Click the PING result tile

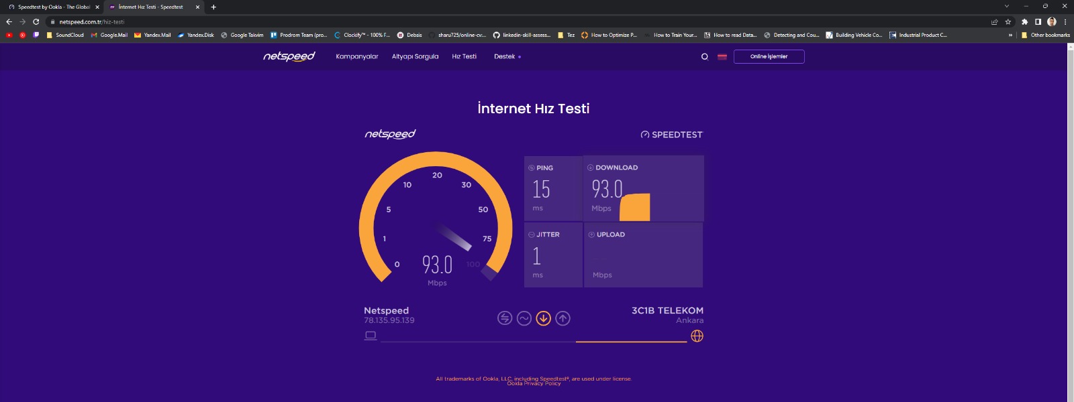[553, 188]
